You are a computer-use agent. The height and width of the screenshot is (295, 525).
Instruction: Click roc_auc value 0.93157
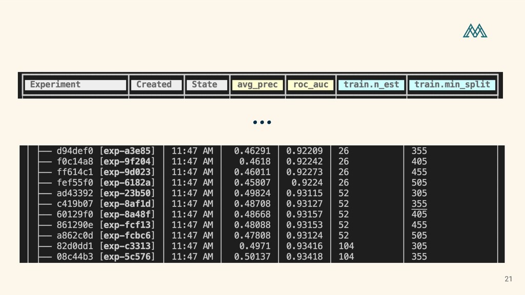click(x=305, y=215)
